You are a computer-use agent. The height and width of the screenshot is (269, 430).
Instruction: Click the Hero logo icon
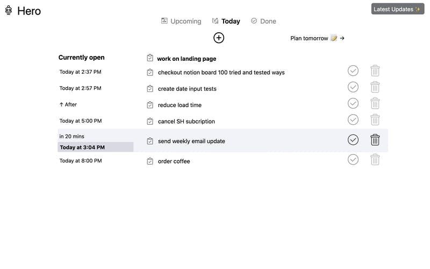(9, 11)
